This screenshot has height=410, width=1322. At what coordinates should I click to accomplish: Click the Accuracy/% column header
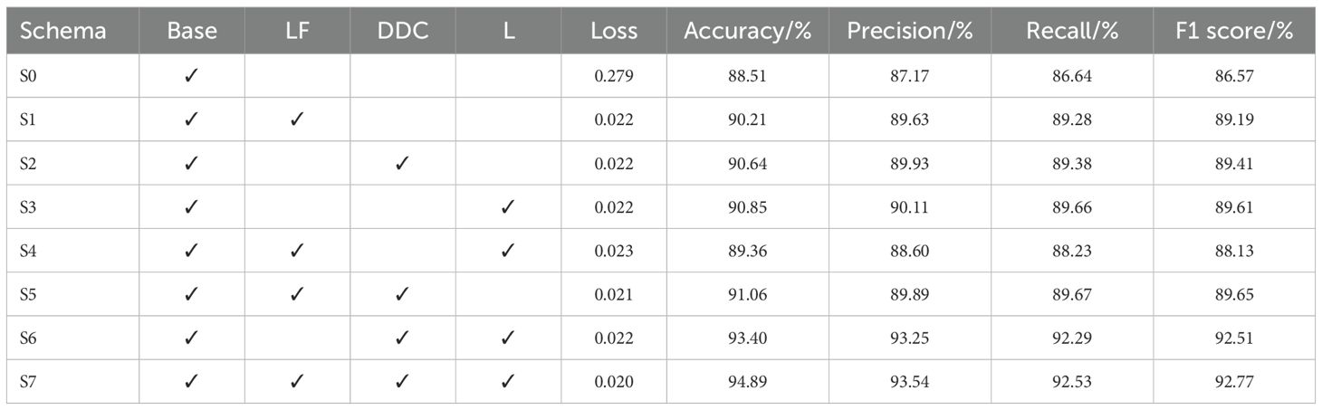pyautogui.click(x=747, y=31)
